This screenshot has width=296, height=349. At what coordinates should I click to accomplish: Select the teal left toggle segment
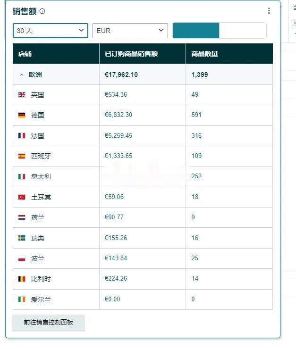[x=196, y=31]
